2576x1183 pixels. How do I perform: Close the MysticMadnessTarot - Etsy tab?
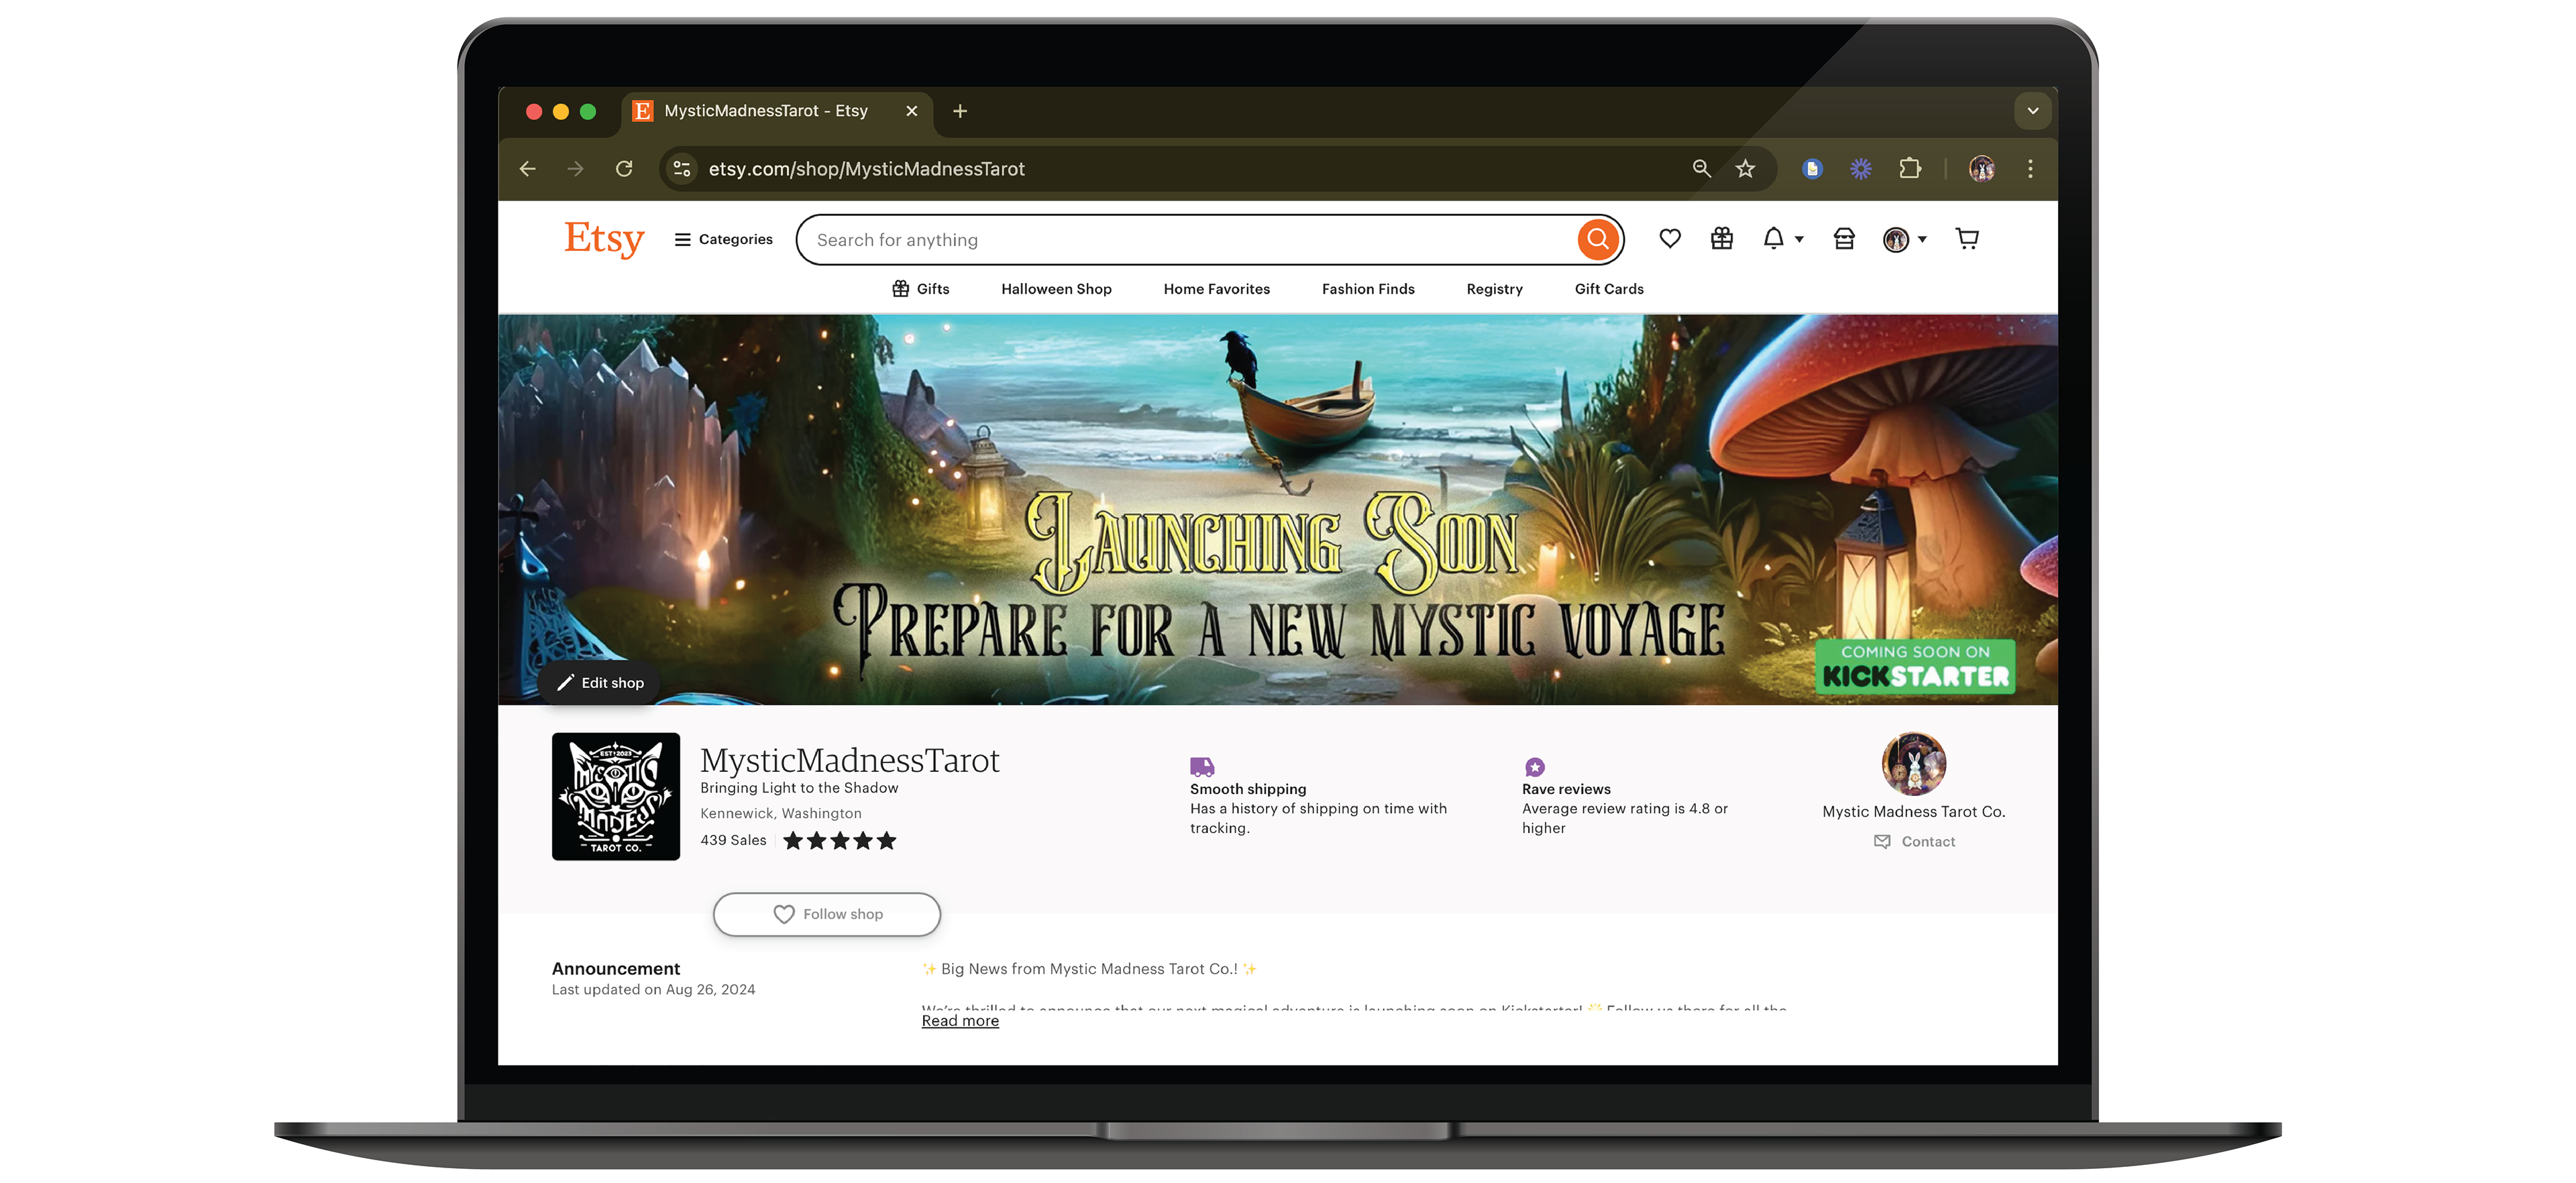point(911,111)
